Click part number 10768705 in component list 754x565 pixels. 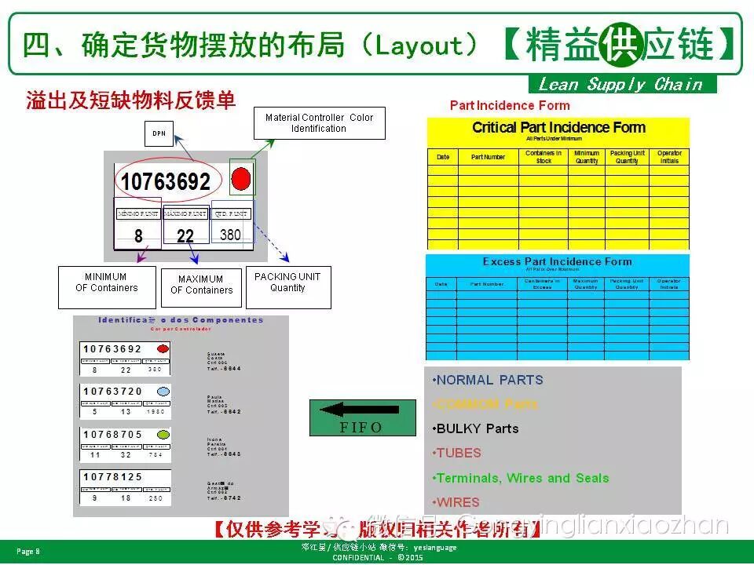[x=112, y=434]
